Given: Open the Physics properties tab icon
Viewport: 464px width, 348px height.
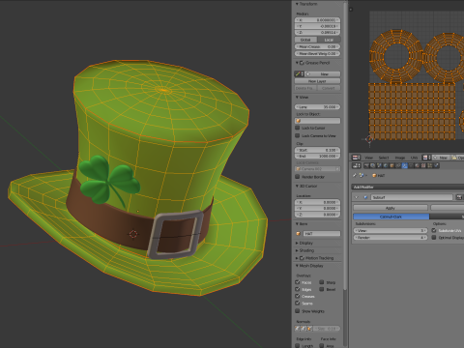Looking at the screenshot, I should [436, 165].
